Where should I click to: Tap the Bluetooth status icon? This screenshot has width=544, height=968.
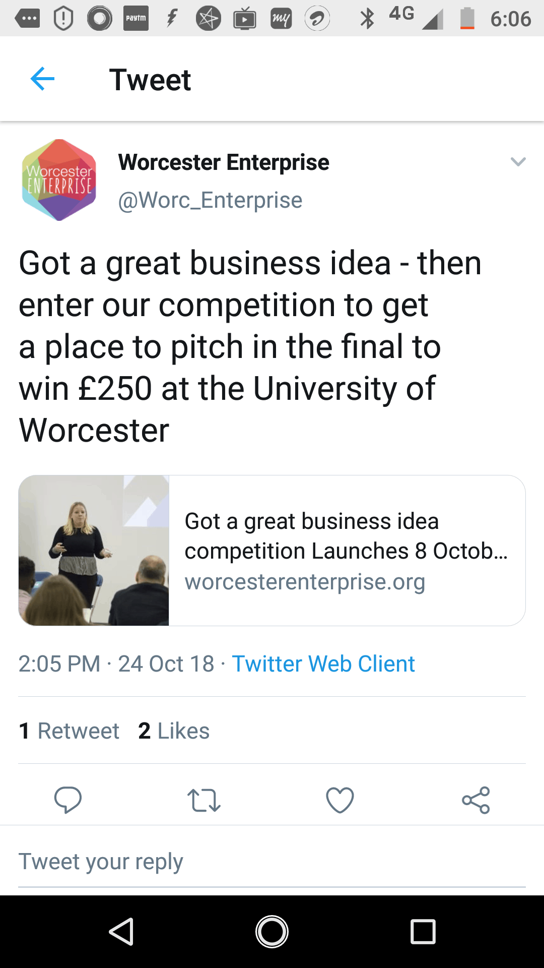point(367,19)
